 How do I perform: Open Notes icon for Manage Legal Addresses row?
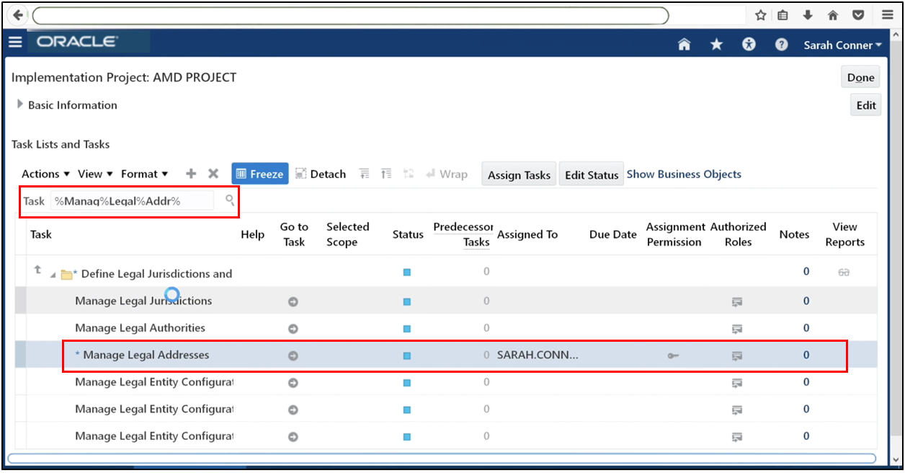[x=737, y=355]
